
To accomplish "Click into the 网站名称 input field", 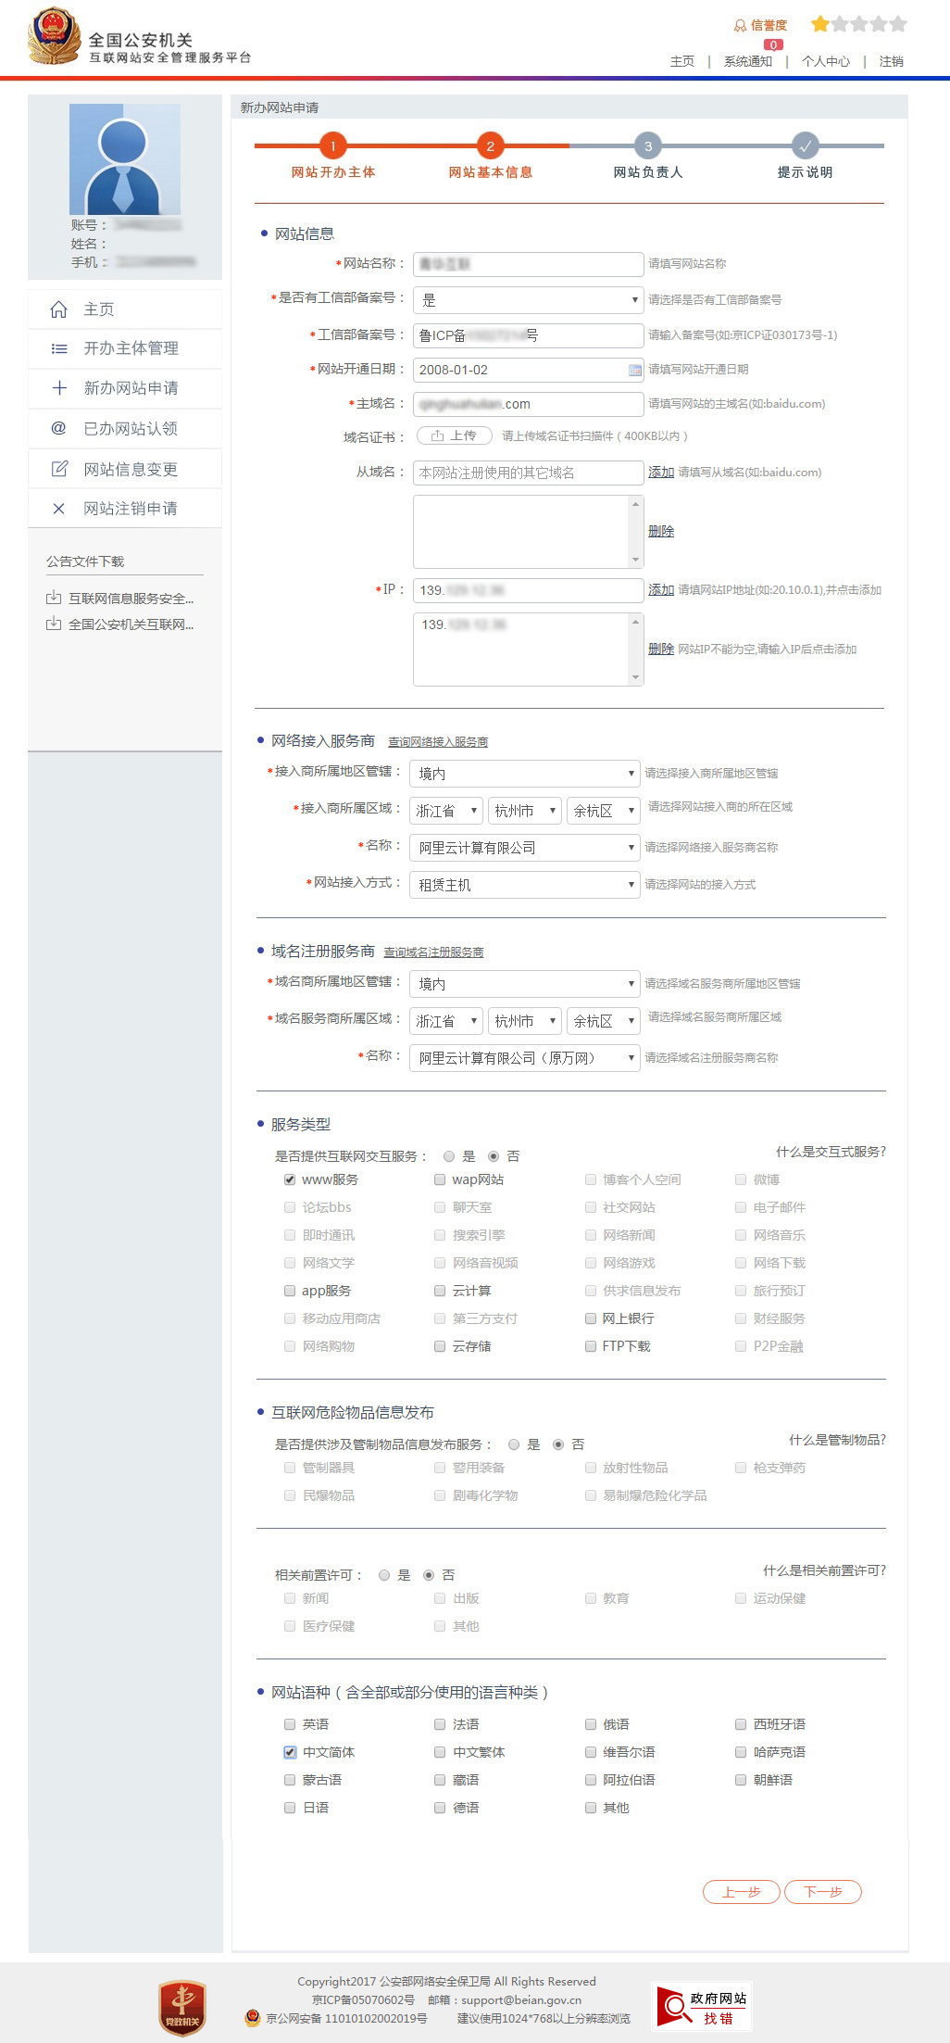I will [528, 264].
